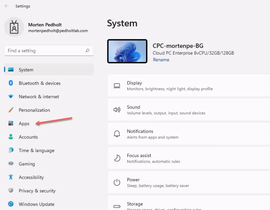Open the Display settings card
The width and height of the screenshot is (270, 210).
pyautogui.click(x=189, y=86)
